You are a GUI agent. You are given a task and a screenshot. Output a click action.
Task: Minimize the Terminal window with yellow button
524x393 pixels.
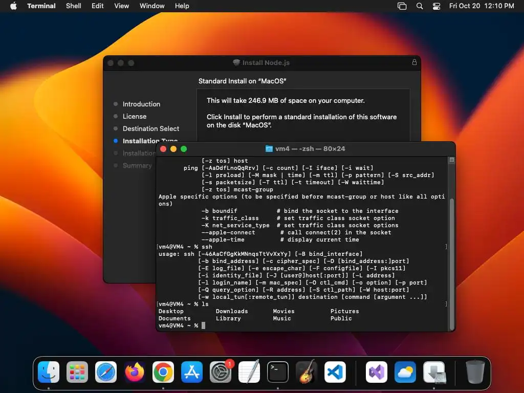[173, 149]
